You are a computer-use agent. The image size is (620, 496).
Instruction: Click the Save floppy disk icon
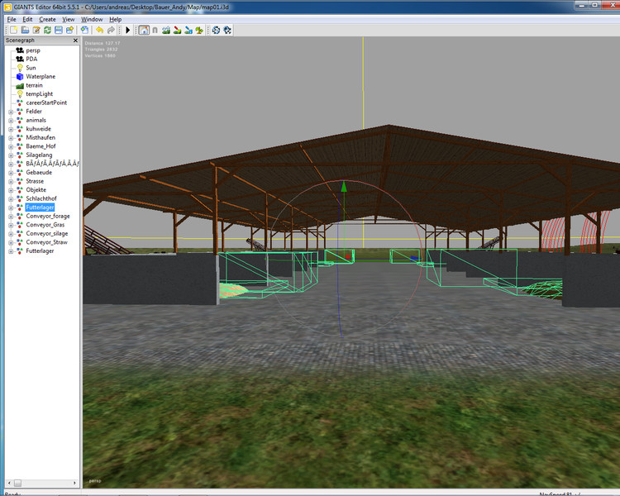[59, 30]
